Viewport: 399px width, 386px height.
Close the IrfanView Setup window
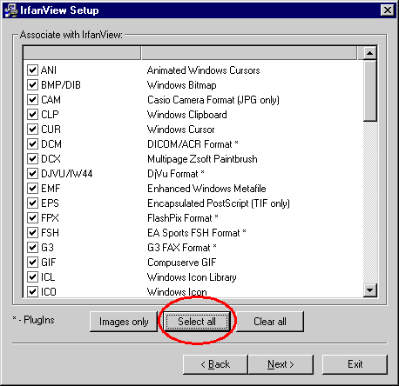(x=388, y=10)
